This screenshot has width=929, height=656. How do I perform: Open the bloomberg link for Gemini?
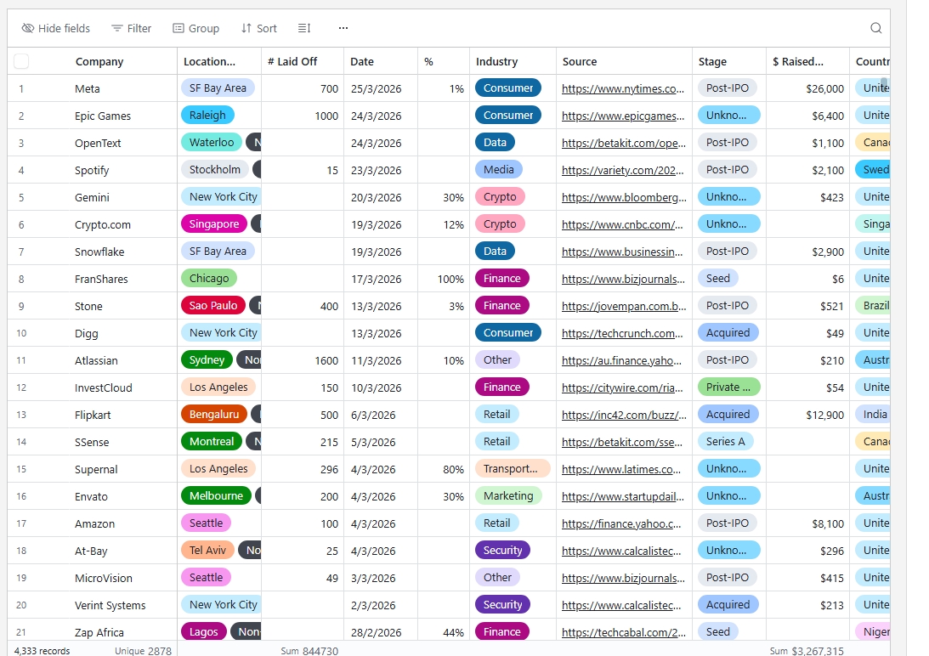click(x=624, y=198)
